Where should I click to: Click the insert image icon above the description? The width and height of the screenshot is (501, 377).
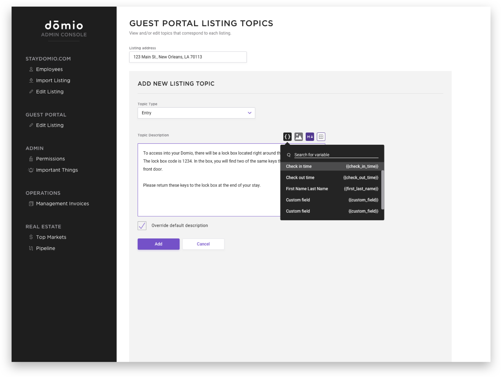[x=299, y=136]
